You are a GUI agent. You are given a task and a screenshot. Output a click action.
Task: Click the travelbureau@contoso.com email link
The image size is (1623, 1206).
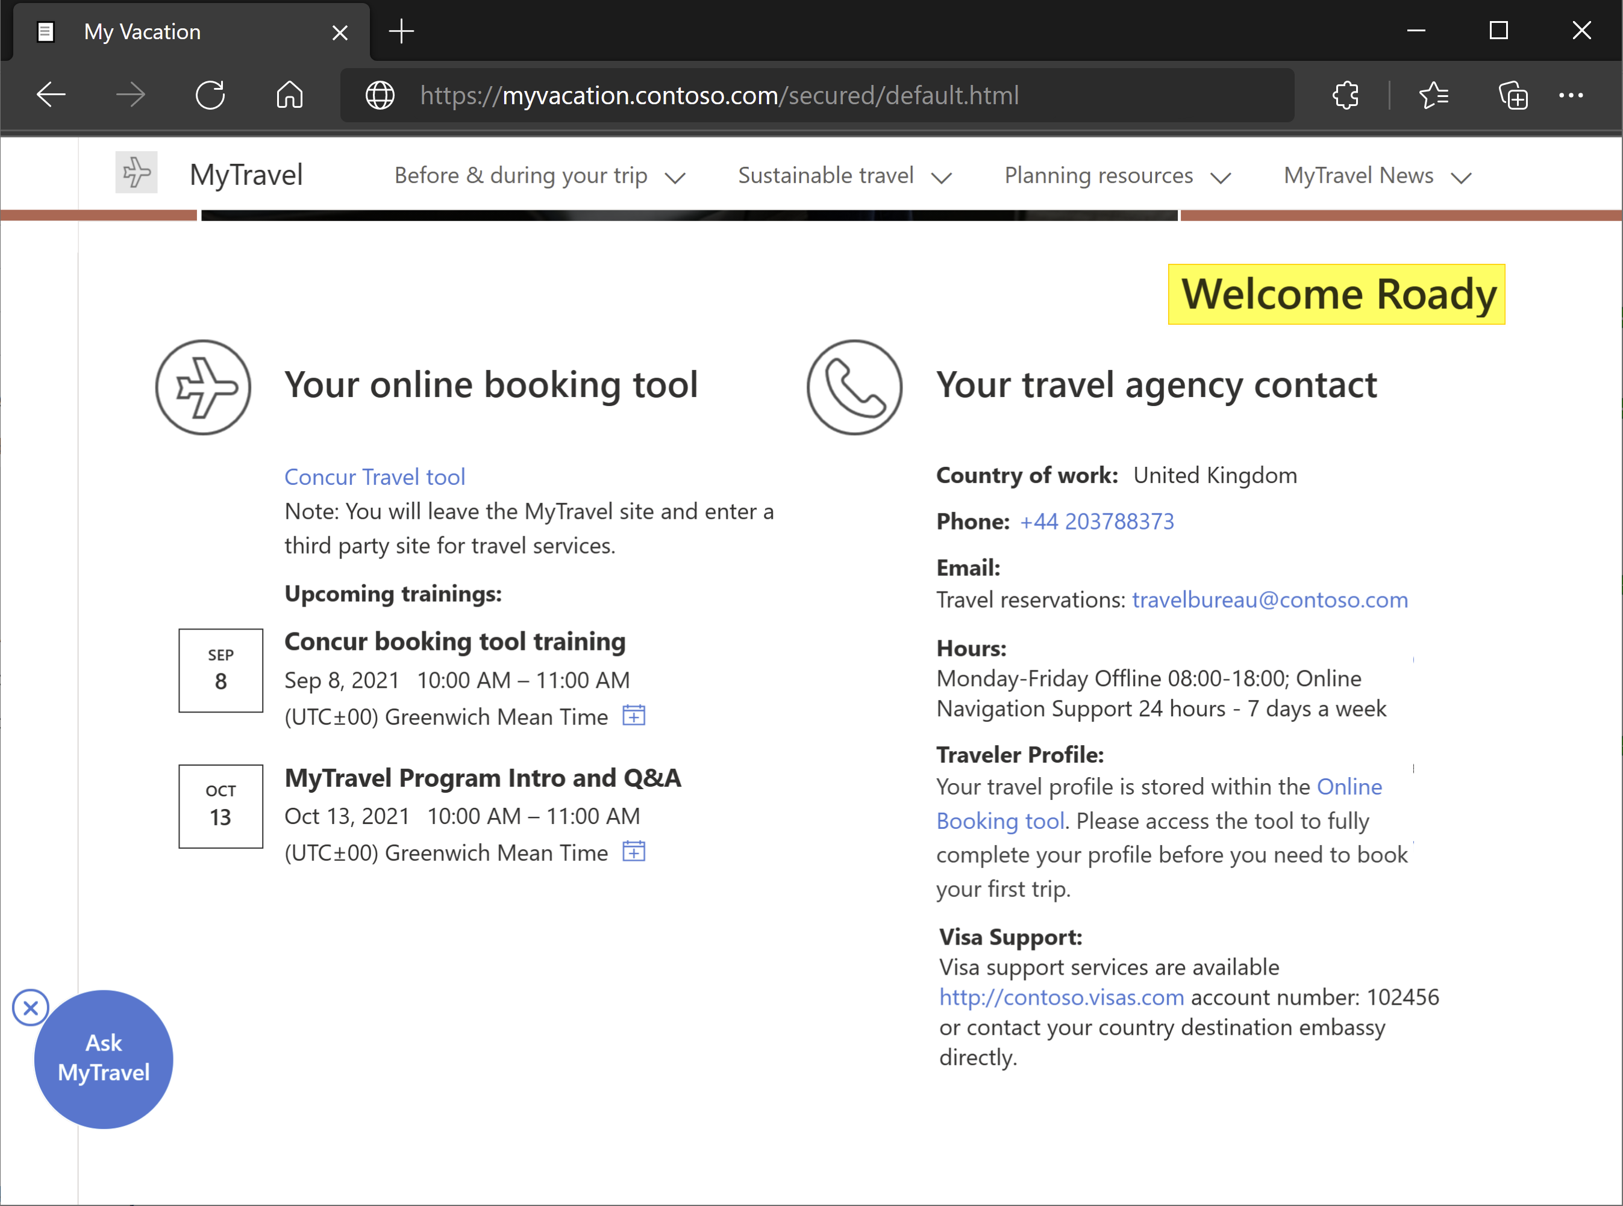pos(1269,599)
